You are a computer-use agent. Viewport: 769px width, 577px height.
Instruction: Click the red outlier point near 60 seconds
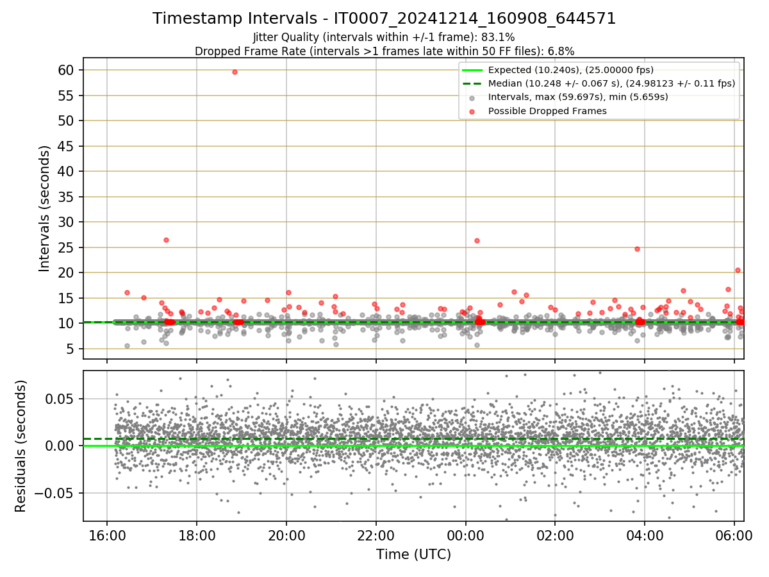point(235,72)
